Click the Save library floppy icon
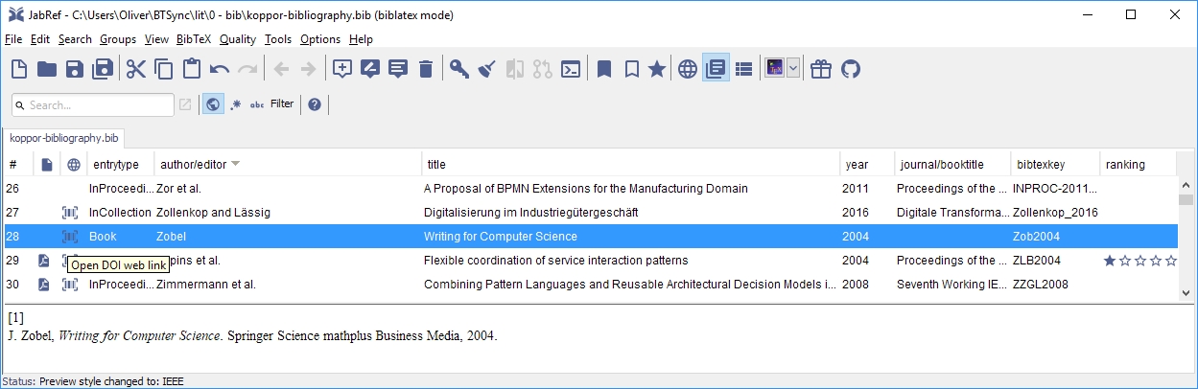 pyautogui.click(x=74, y=69)
